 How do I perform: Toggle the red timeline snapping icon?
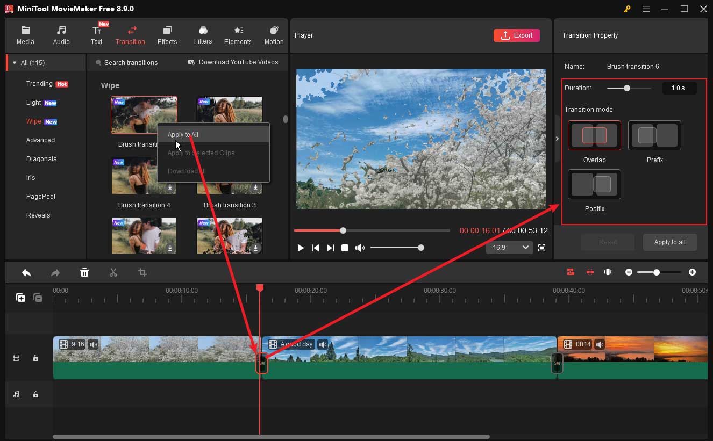tap(571, 272)
